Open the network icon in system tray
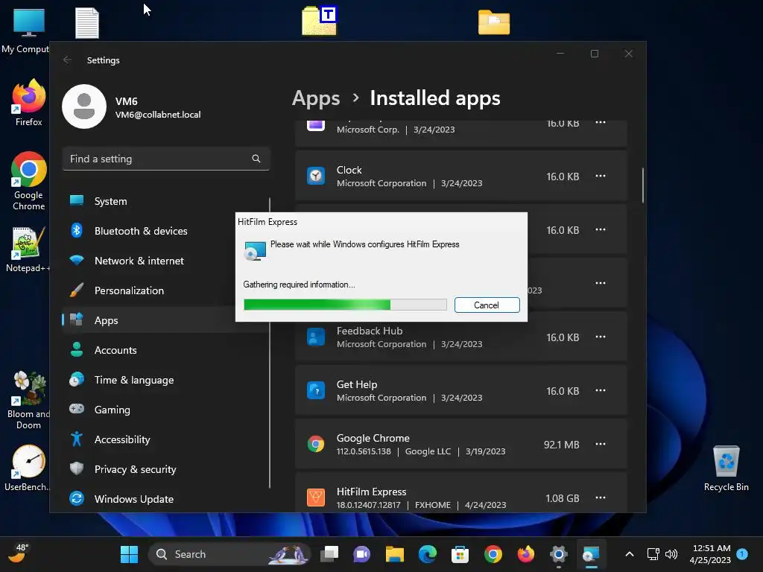This screenshot has width=763, height=572. [653, 554]
